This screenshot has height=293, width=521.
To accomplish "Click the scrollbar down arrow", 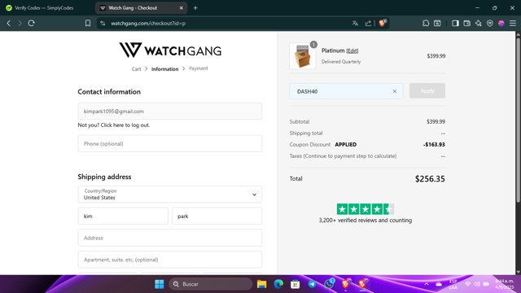I will tap(518, 272).
